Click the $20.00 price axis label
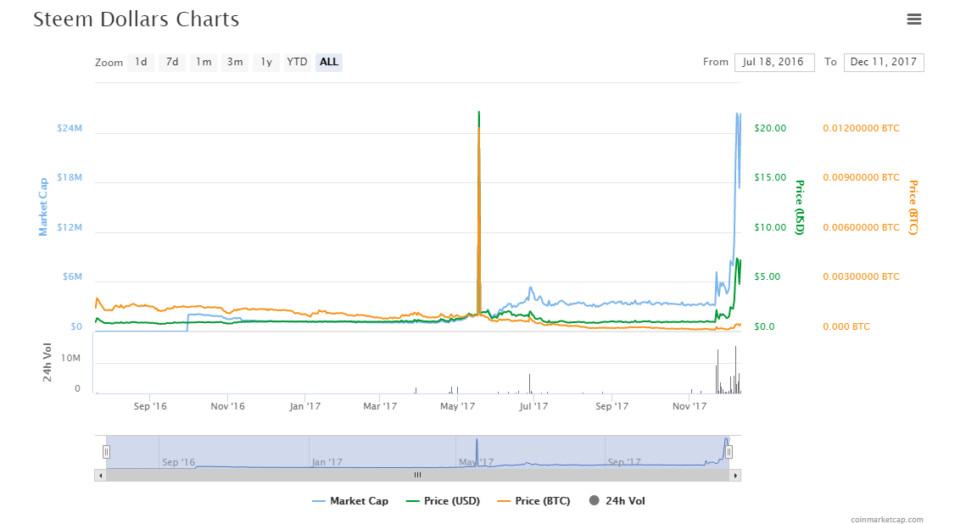The image size is (966, 524). (770, 128)
